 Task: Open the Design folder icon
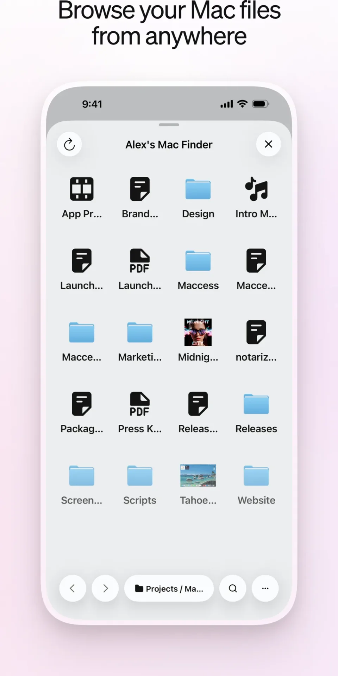tap(198, 189)
